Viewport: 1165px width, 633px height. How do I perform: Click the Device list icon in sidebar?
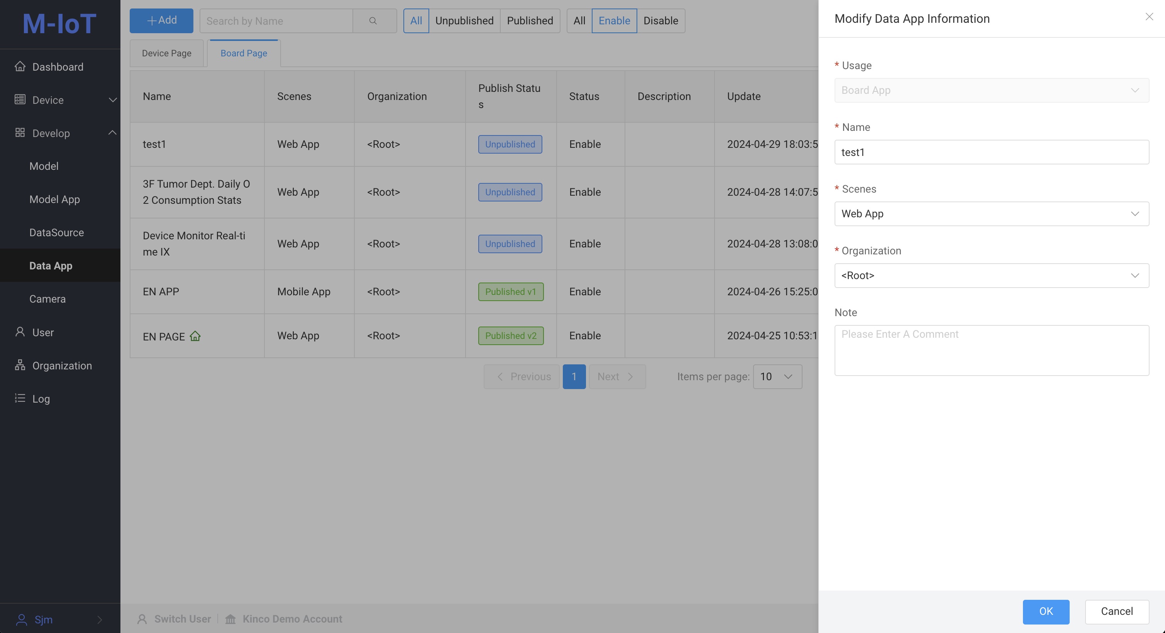(20, 100)
